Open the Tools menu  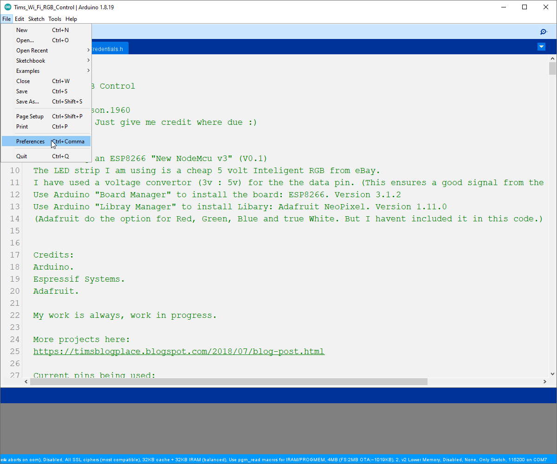click(x=55, y=19)
